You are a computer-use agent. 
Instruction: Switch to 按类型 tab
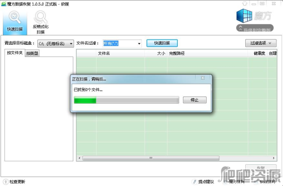coord(32,53)
